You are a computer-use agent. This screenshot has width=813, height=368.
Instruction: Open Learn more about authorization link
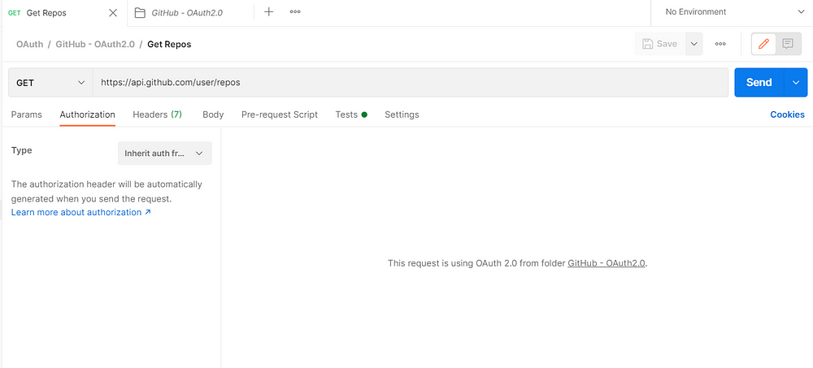pyautogui.click(x=80, y=212)
